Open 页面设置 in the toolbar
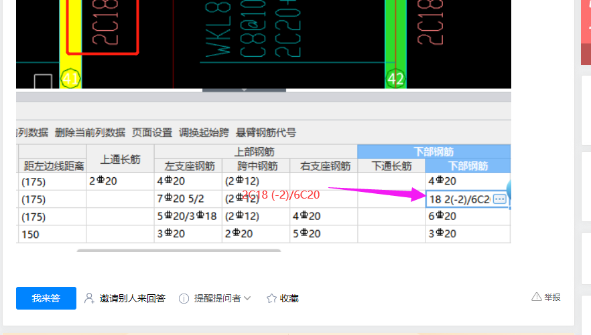The image size is (591, 335). click(x=152, y=132)
